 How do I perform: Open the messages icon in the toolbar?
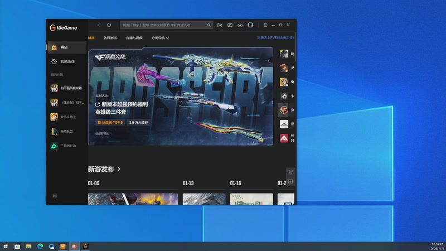[x=230, y=25]
